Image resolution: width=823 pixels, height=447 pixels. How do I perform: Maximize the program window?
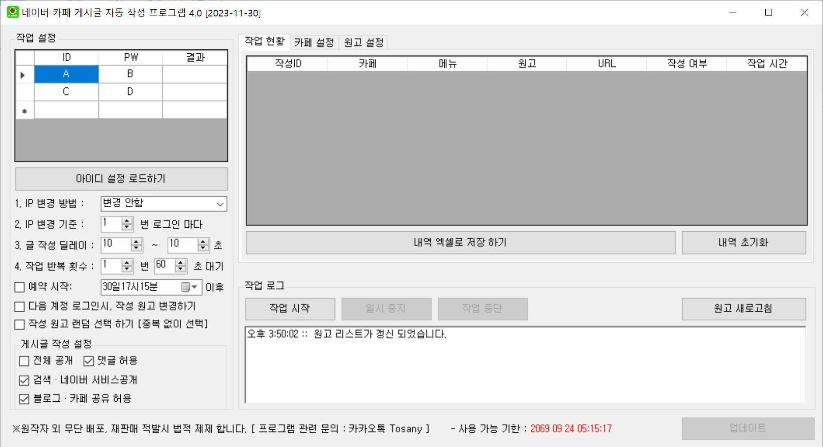point(769,12)
